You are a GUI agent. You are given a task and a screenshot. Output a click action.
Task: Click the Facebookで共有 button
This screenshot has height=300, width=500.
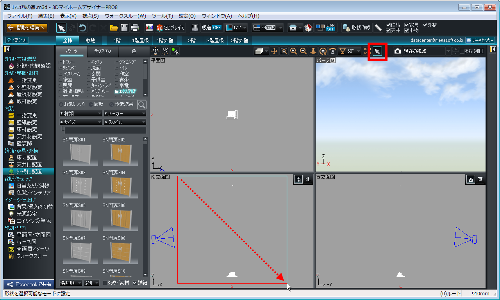tap(29, 284)
